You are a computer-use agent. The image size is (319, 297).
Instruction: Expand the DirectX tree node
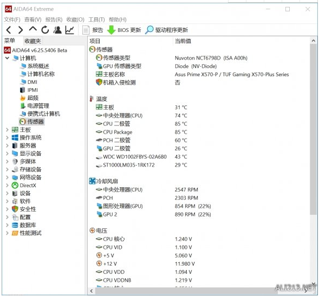[x=7, y=185]
